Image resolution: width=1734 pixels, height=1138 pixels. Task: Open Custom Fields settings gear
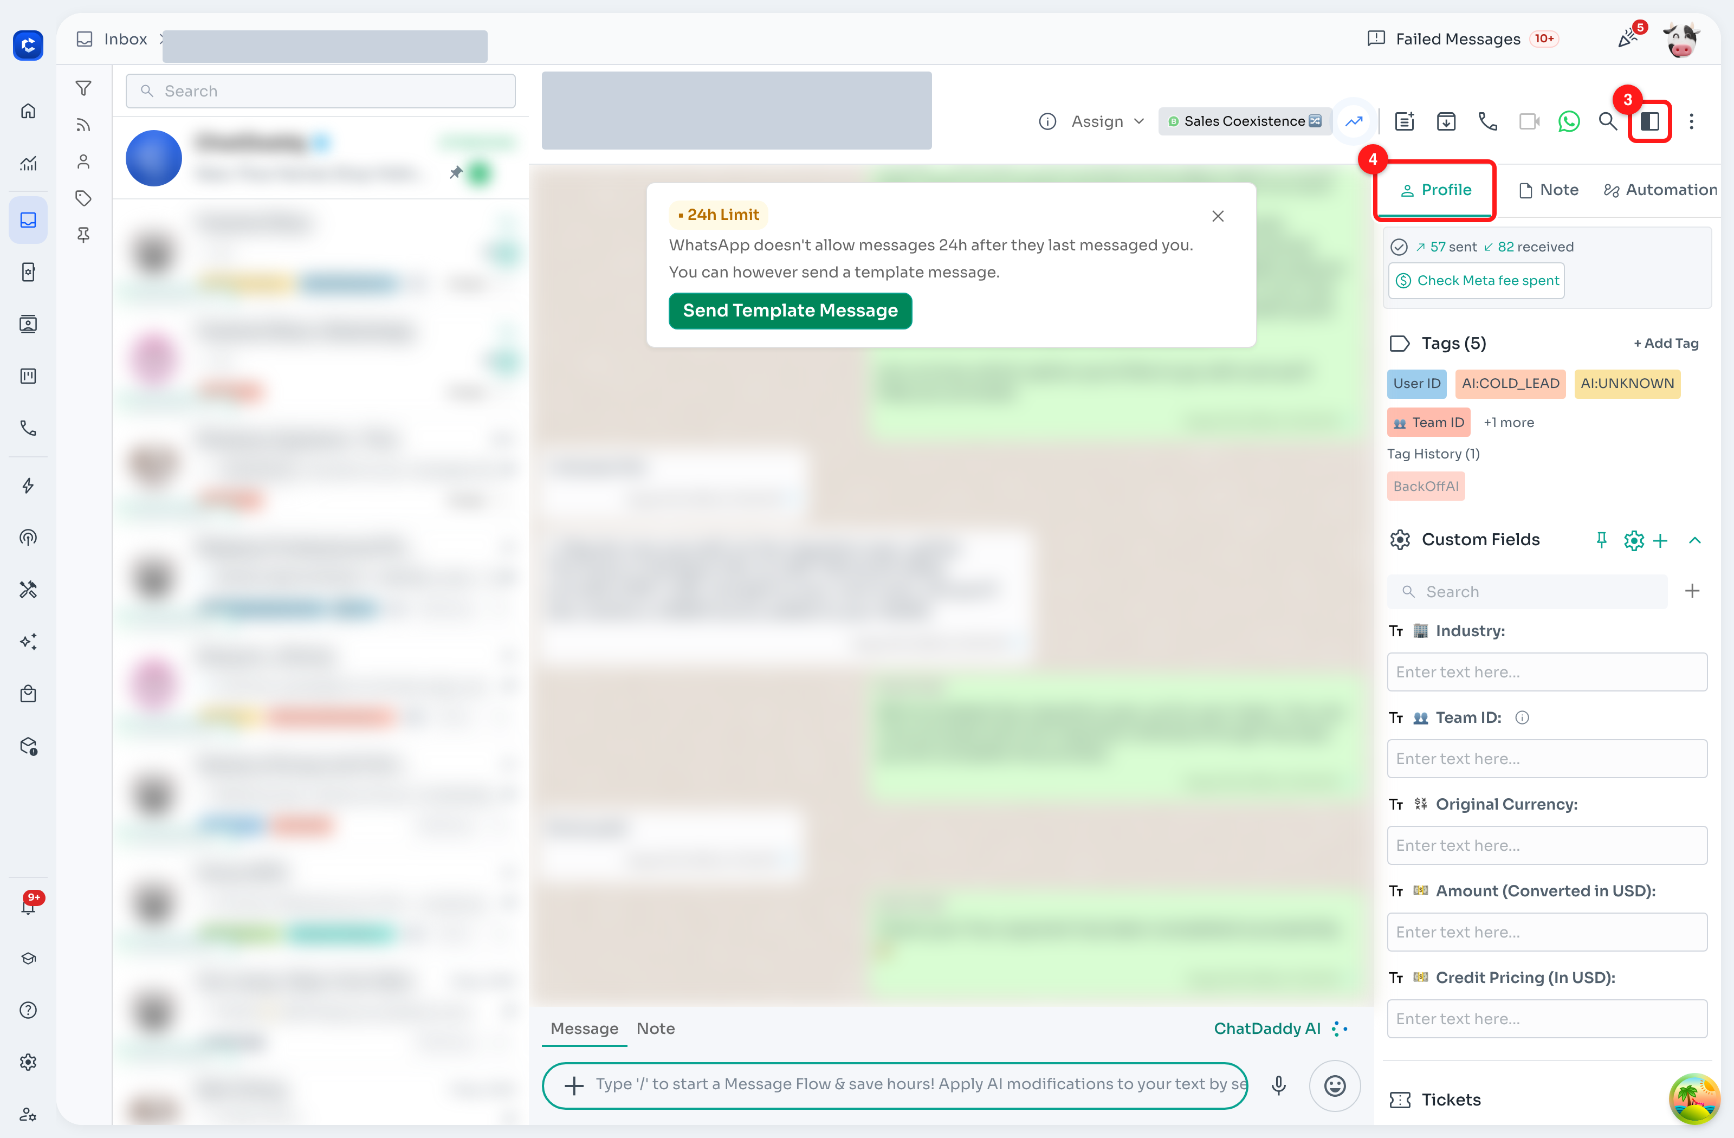click(x=1633, y=540)
